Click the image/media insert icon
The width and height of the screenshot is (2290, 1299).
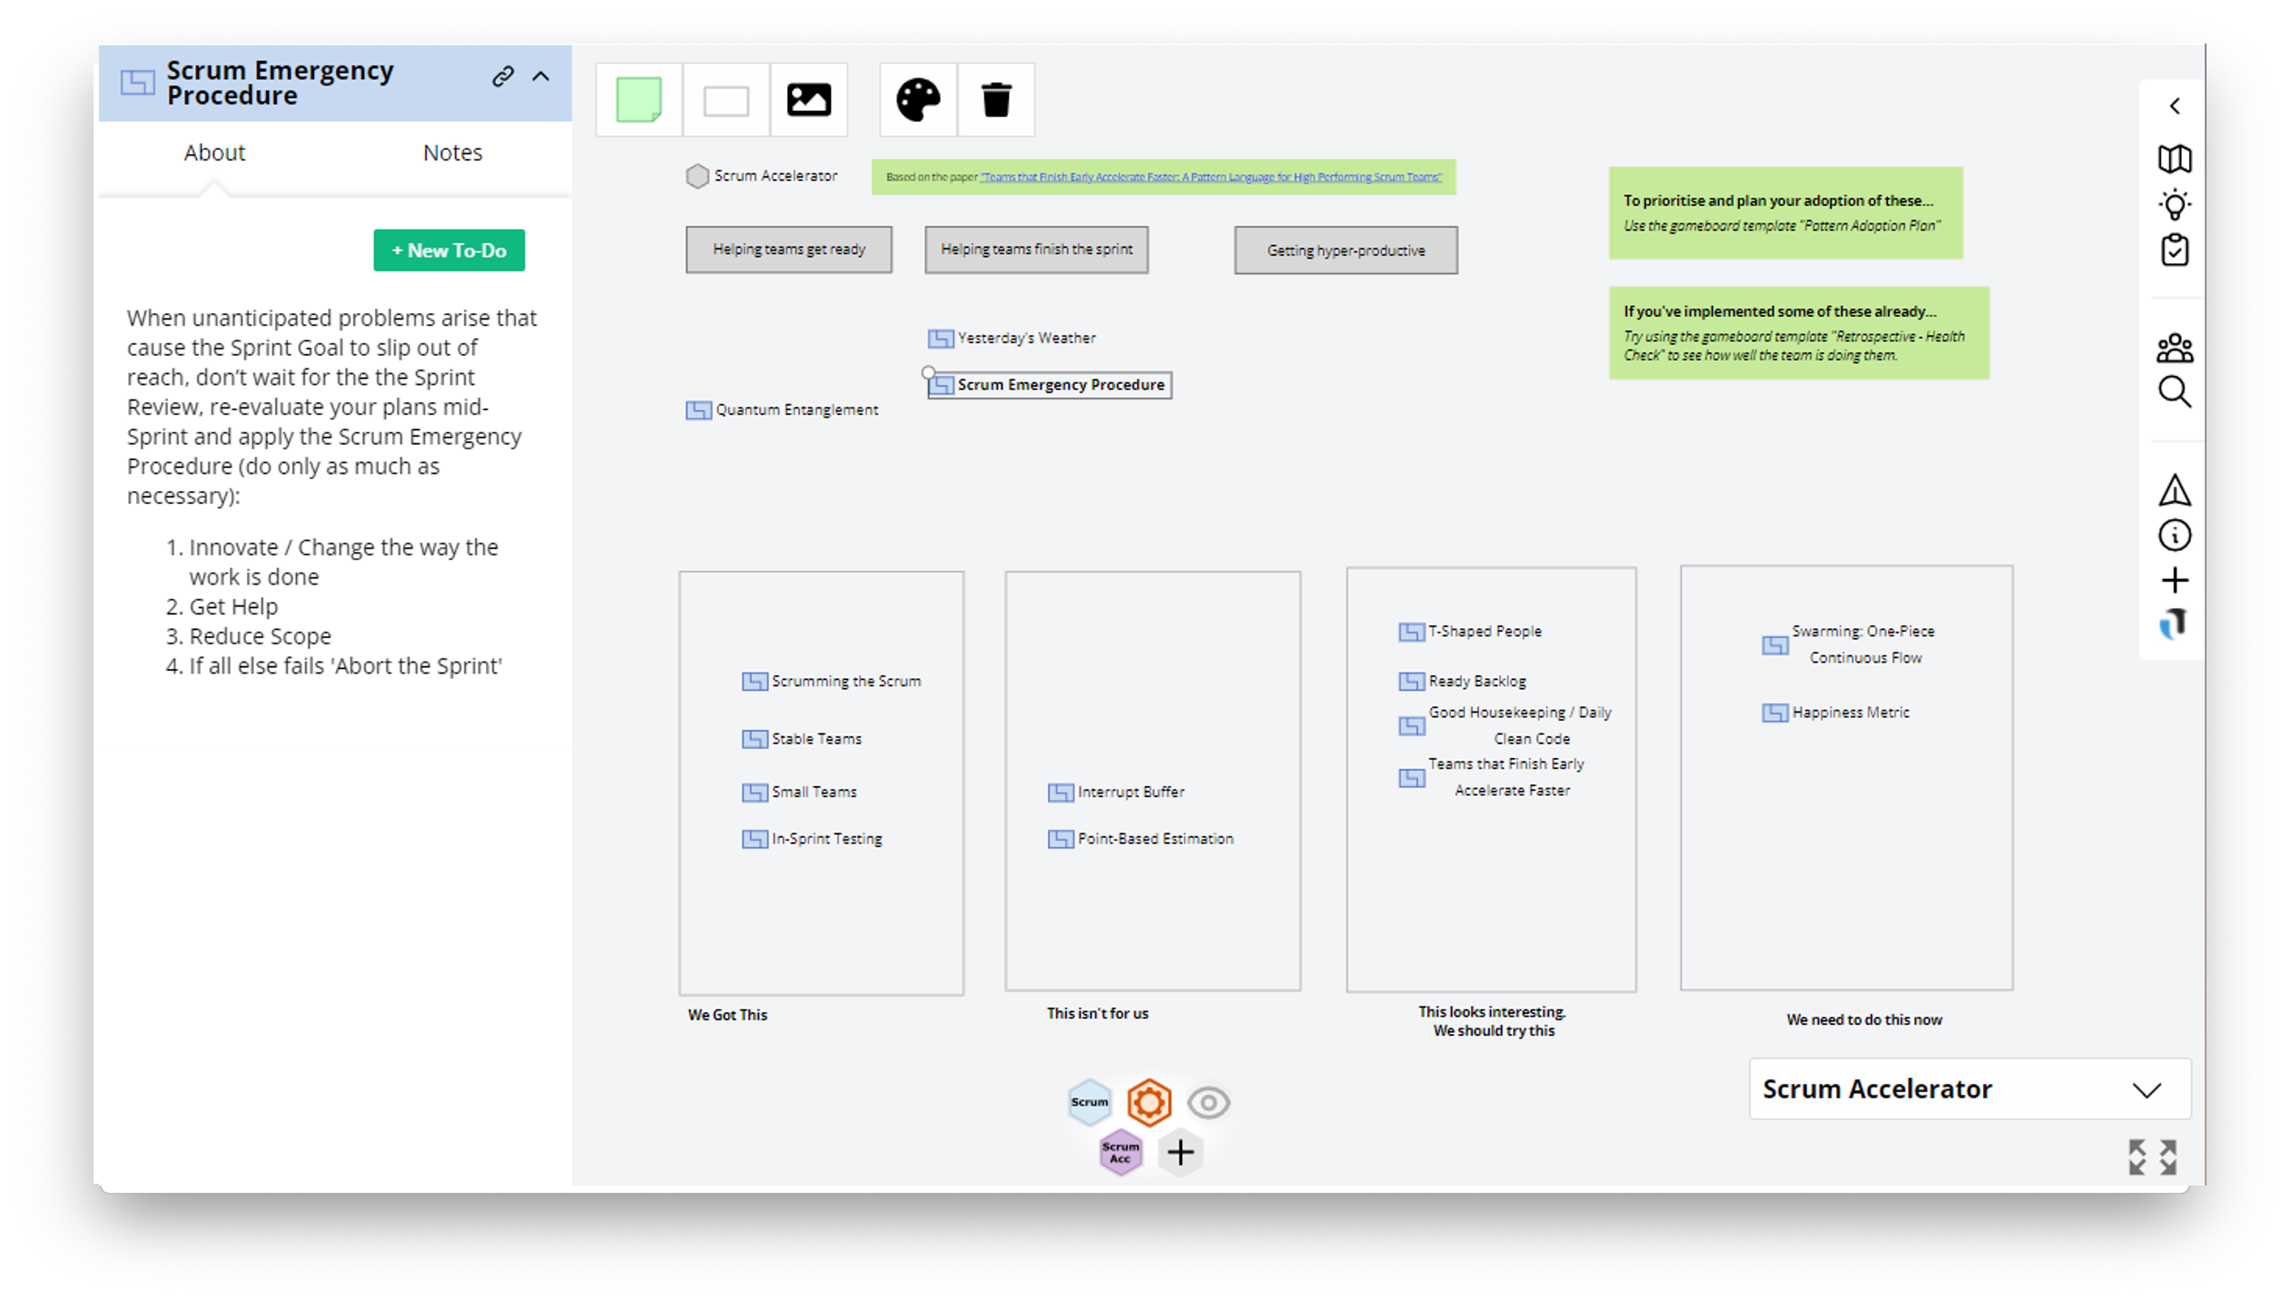pos(810,99)
